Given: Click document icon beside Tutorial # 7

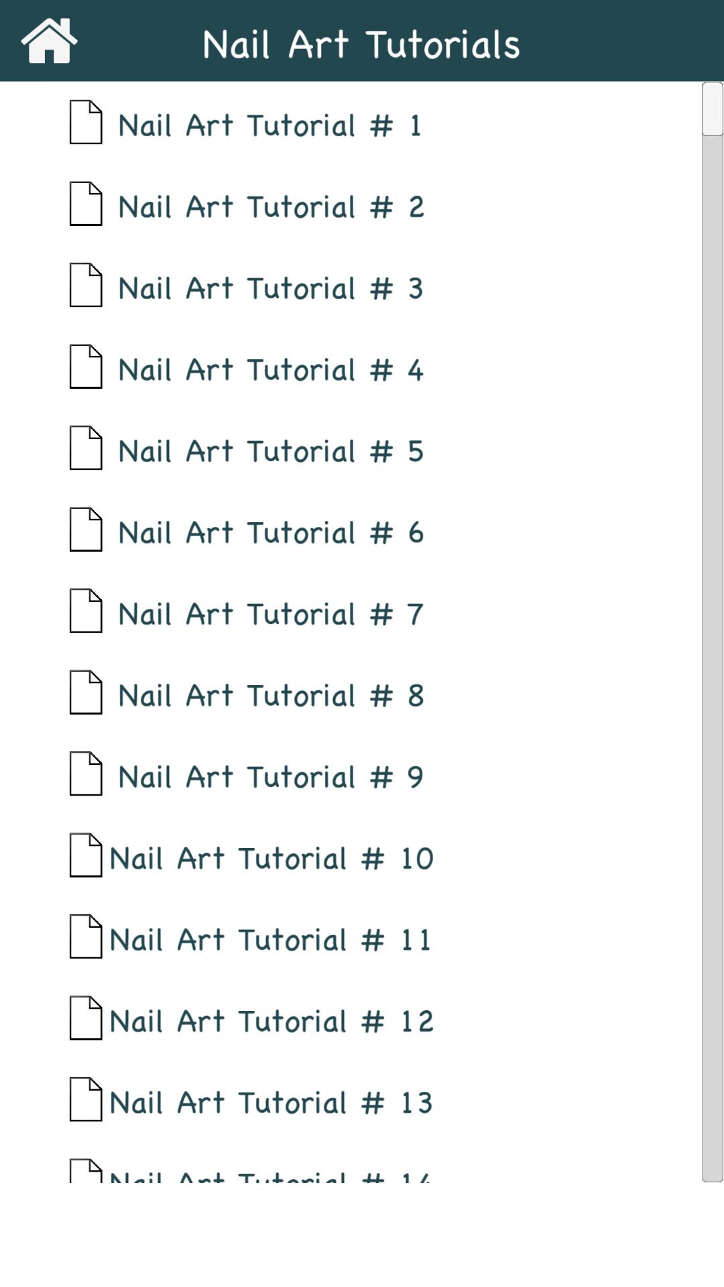Looking at the screenshot, I should (x=86, y=611).
